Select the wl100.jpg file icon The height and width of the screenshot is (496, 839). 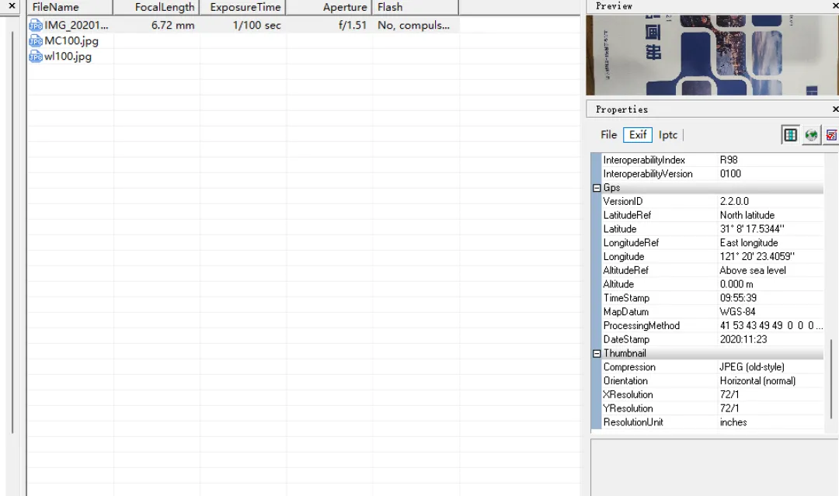click(x=35, y=57)
